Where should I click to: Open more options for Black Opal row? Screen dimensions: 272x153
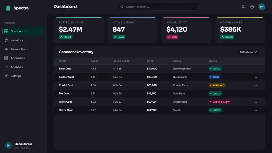click(x=255, y=69)
